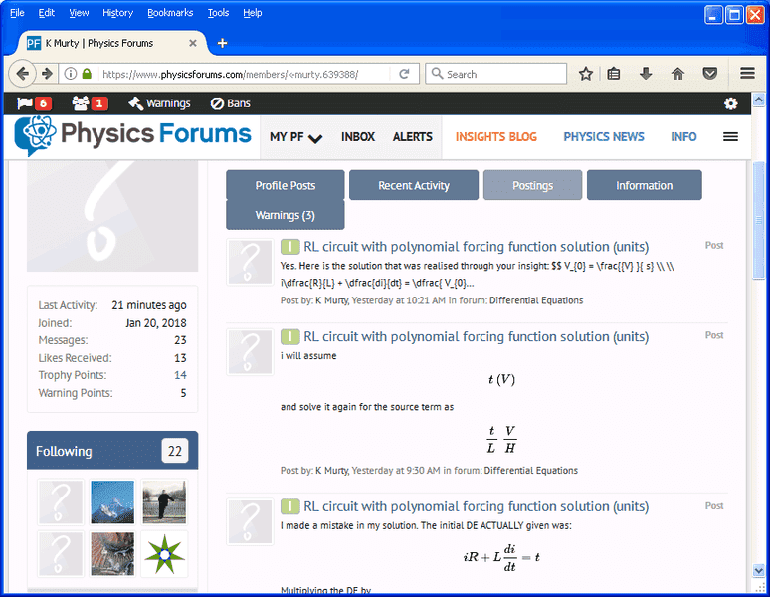Open the admin settings gear icon
This screenshot has height=597, width=770.
[x=731, y=103]
